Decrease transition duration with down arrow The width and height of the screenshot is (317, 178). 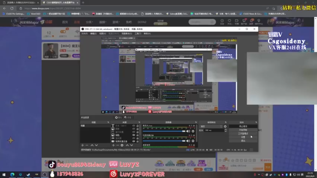(225, 131)
